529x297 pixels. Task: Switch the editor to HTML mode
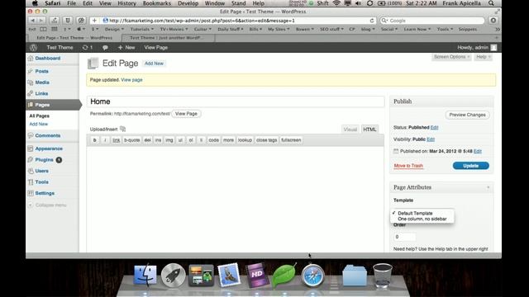coord(369,130)
